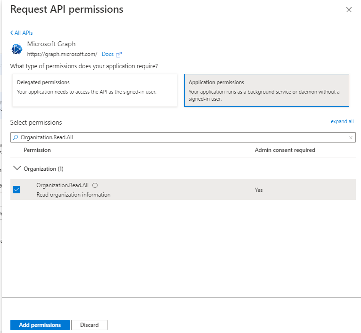Select the Application permissions card

click(267, 90)
